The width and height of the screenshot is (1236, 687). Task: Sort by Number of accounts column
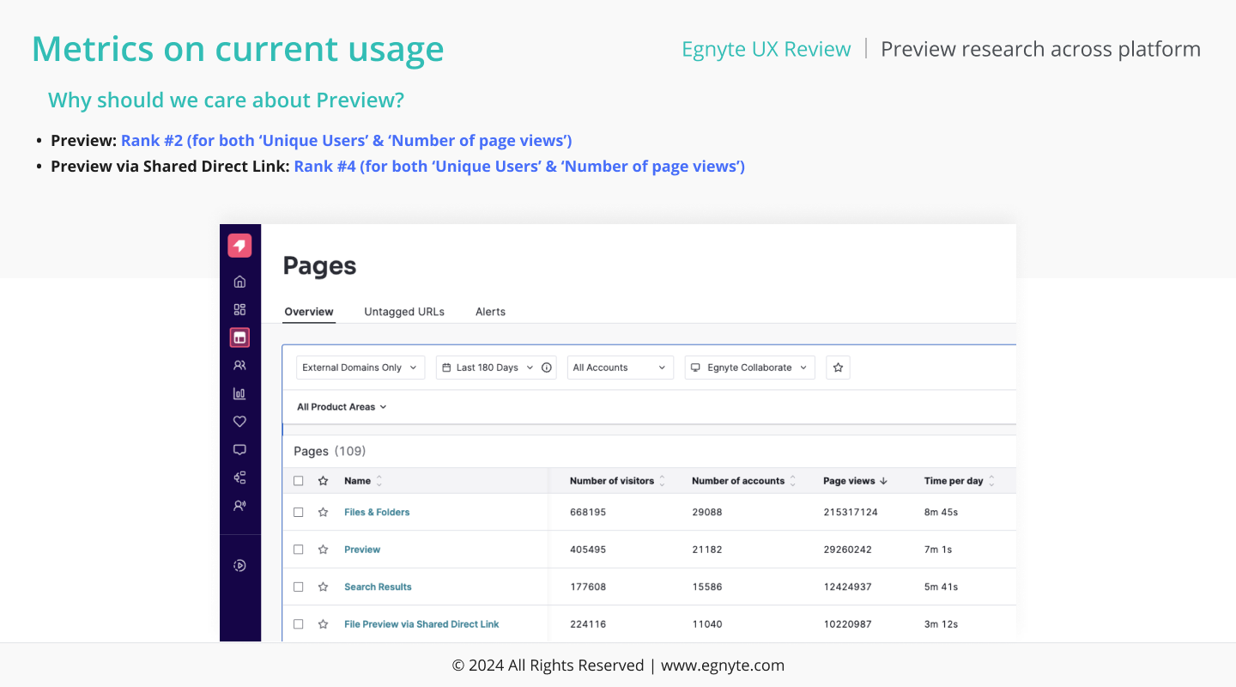[x=744, y=481]
